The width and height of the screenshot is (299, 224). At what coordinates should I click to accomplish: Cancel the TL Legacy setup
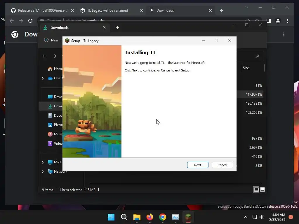222,165
